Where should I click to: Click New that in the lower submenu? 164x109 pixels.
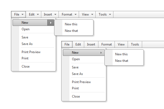point(122,61)
